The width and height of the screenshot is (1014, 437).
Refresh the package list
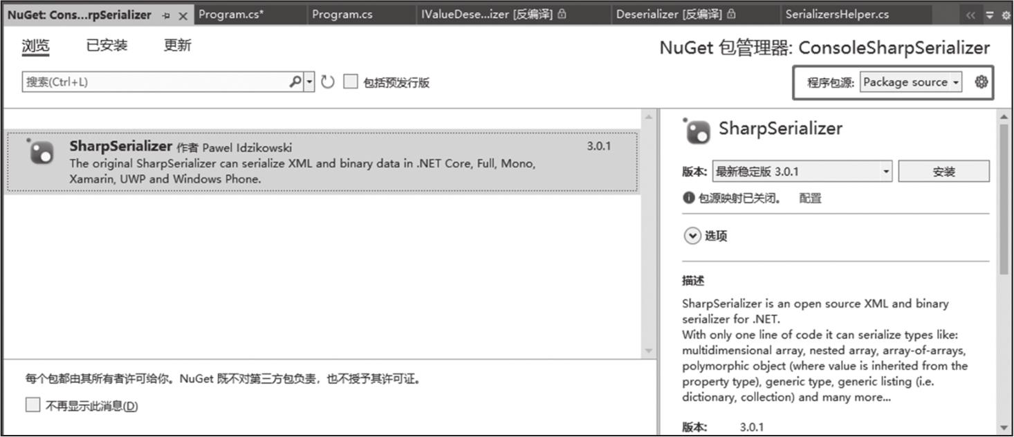point(328,82)
